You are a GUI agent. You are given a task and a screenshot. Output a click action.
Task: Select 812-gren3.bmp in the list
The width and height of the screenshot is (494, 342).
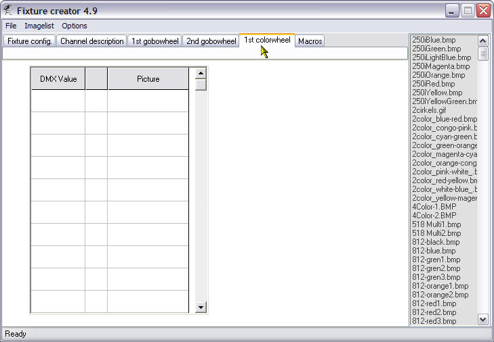click(436, 277)
